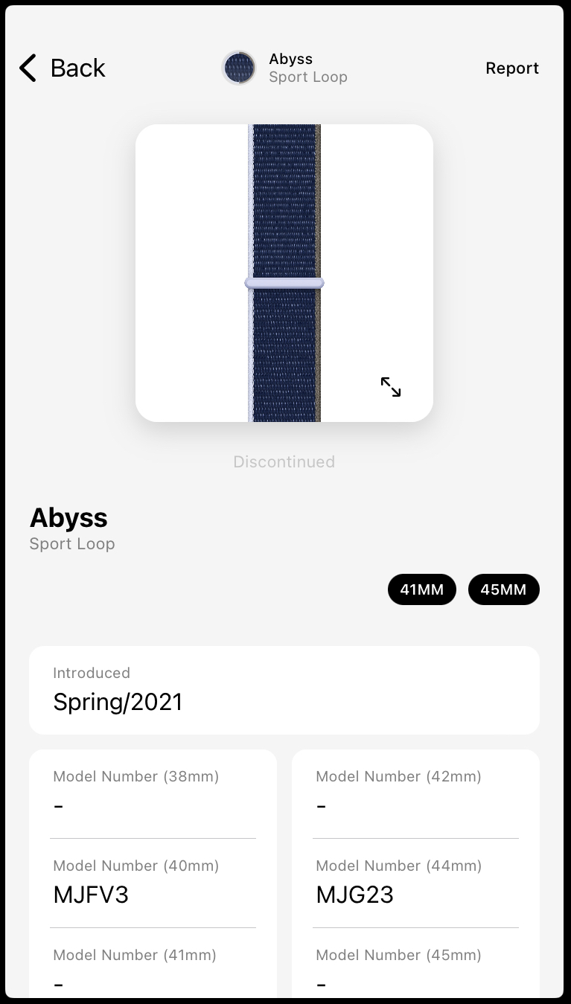Click the Model Number (45mm) row
Viewport: 571px width, 1004px height.
coord(415,968)
